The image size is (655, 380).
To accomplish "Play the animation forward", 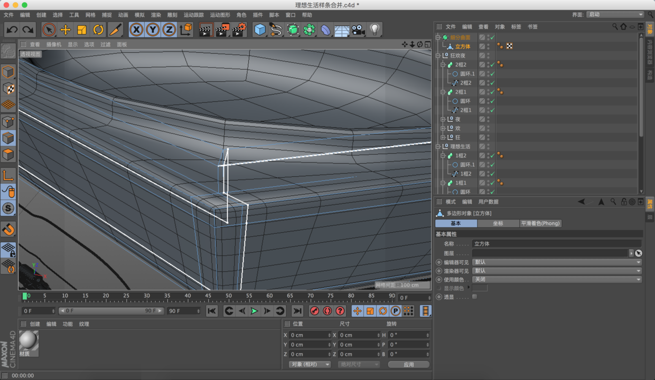I will pyautogui.click(x=254, y=311).
